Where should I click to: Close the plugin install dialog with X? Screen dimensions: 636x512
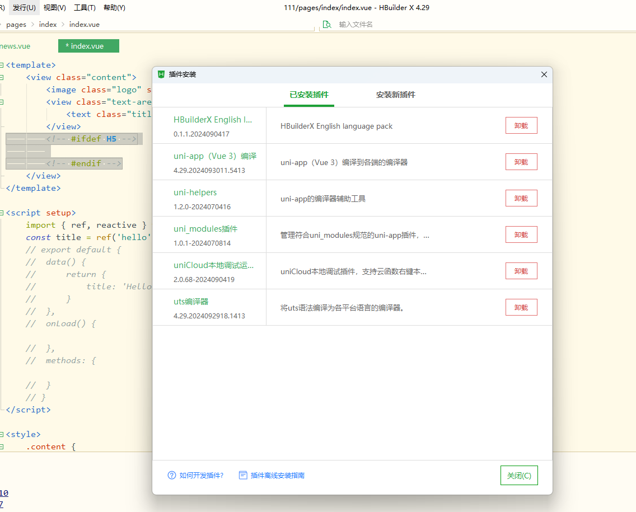(544, 74)
